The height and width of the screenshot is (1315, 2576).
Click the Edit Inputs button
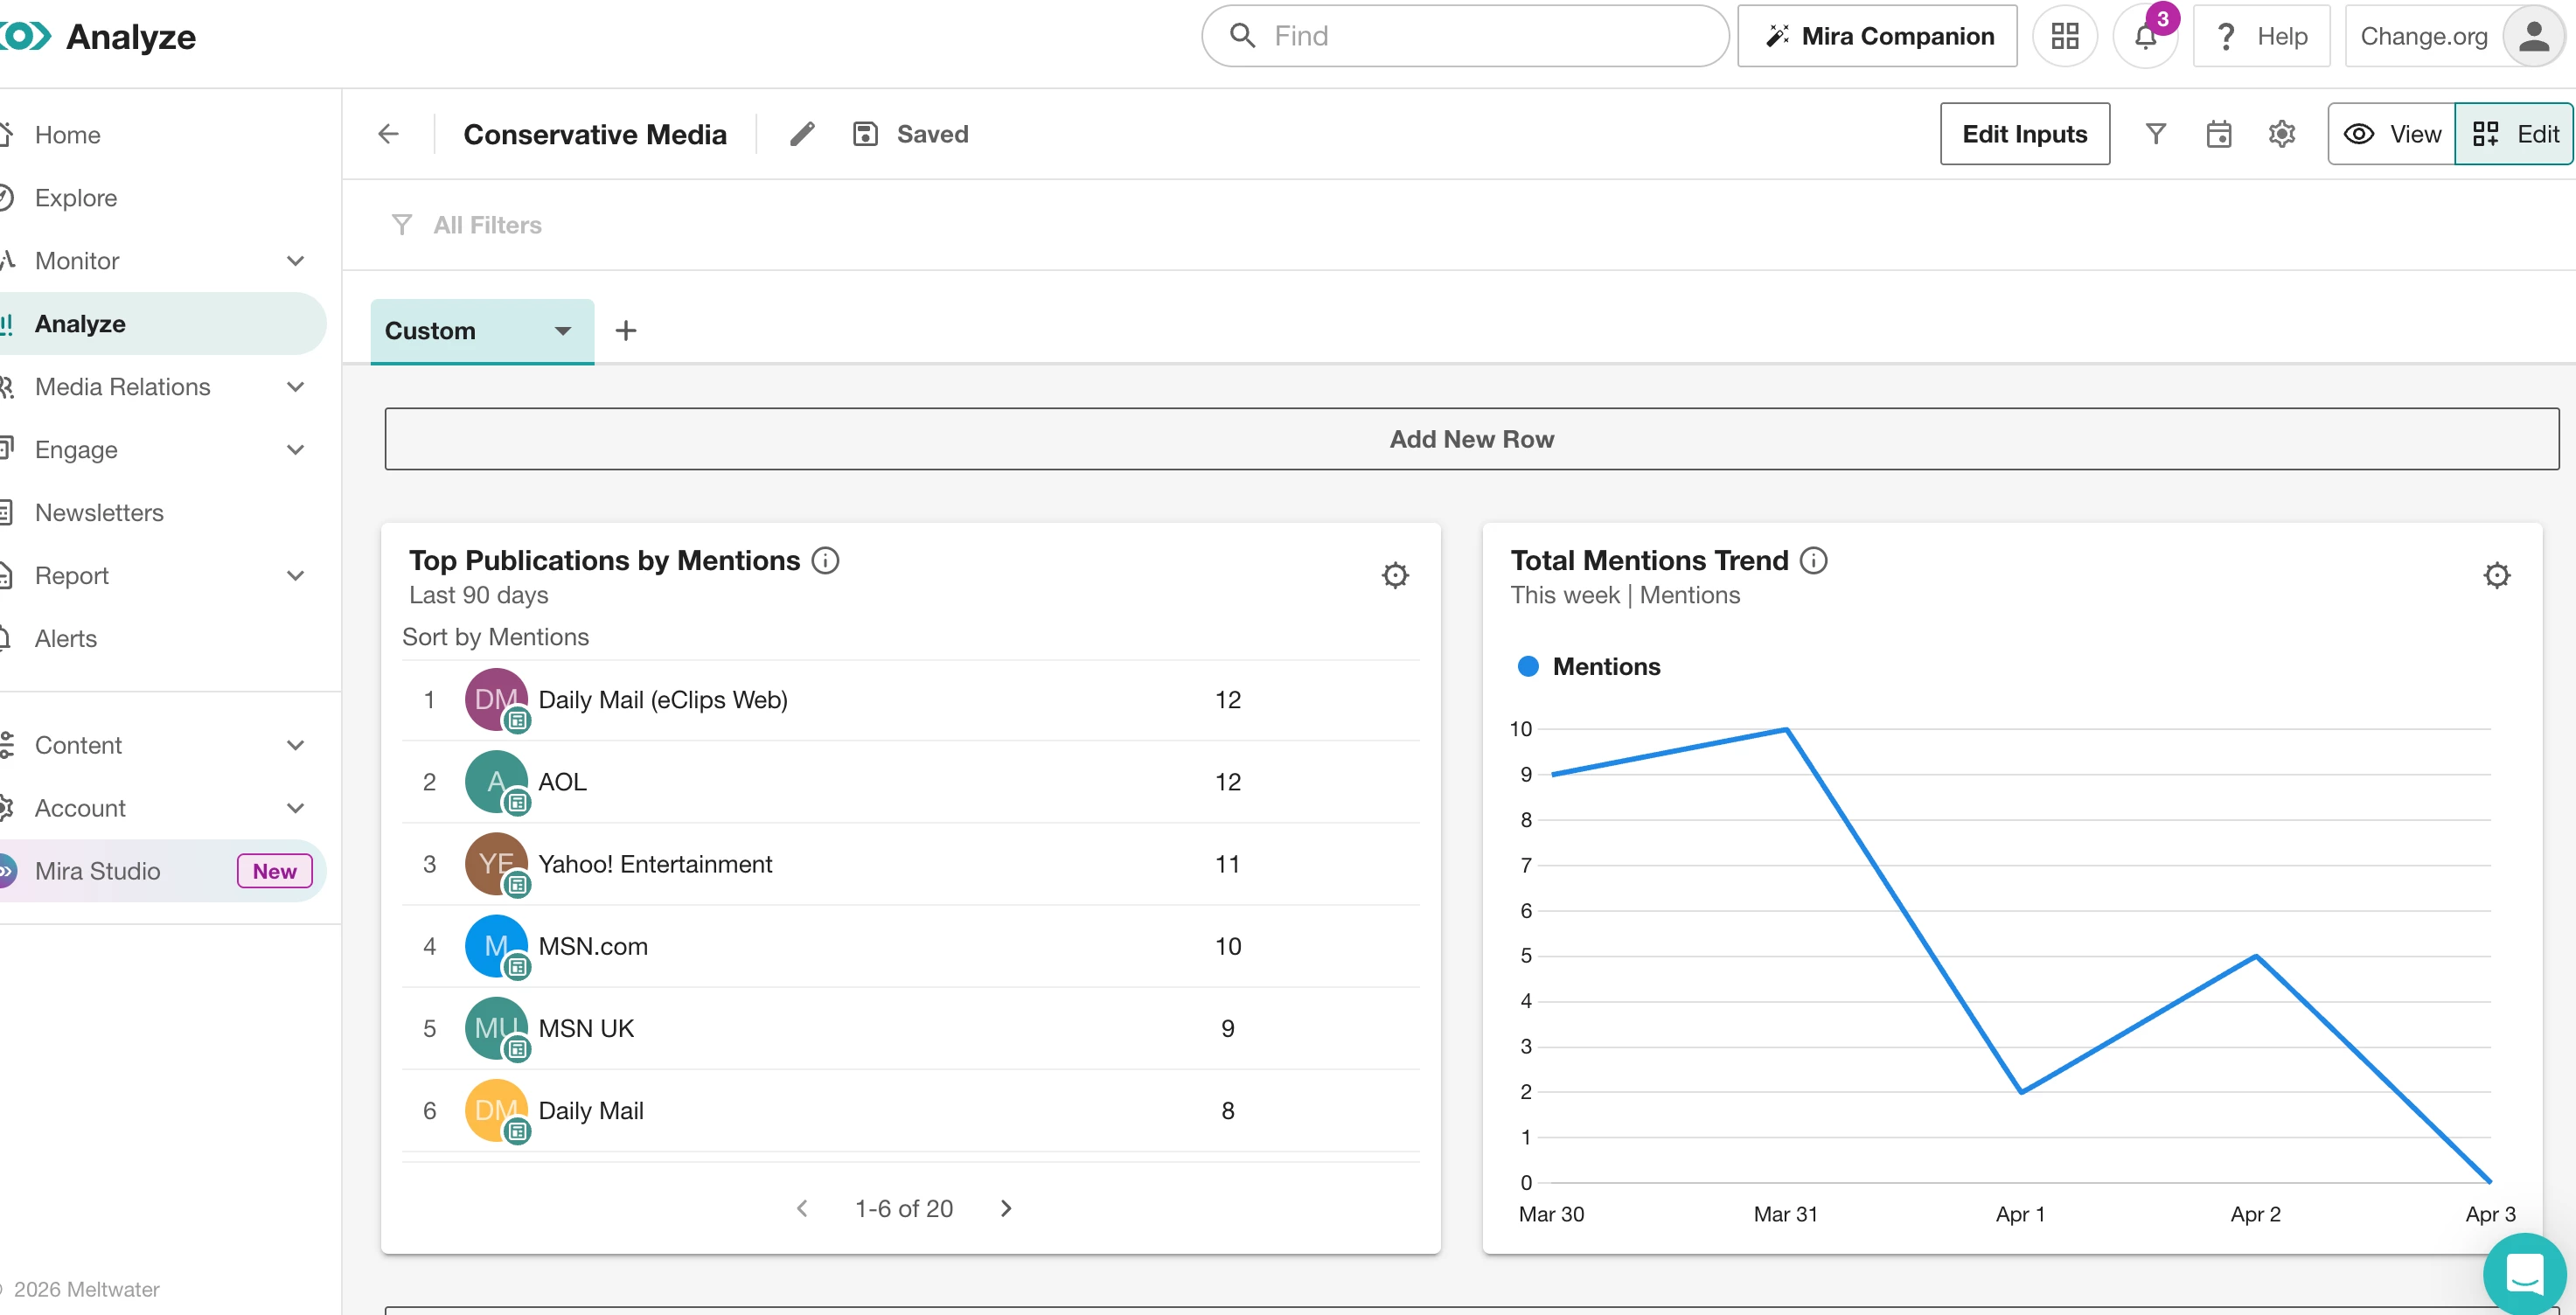coord(2024,134)
